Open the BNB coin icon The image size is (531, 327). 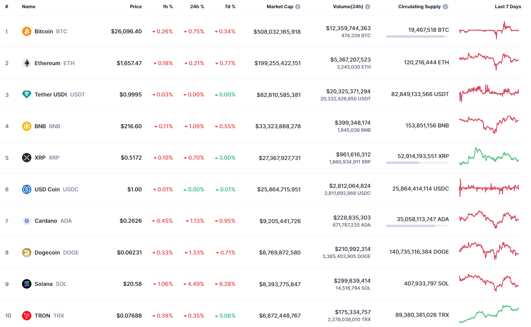click(26, 126)
